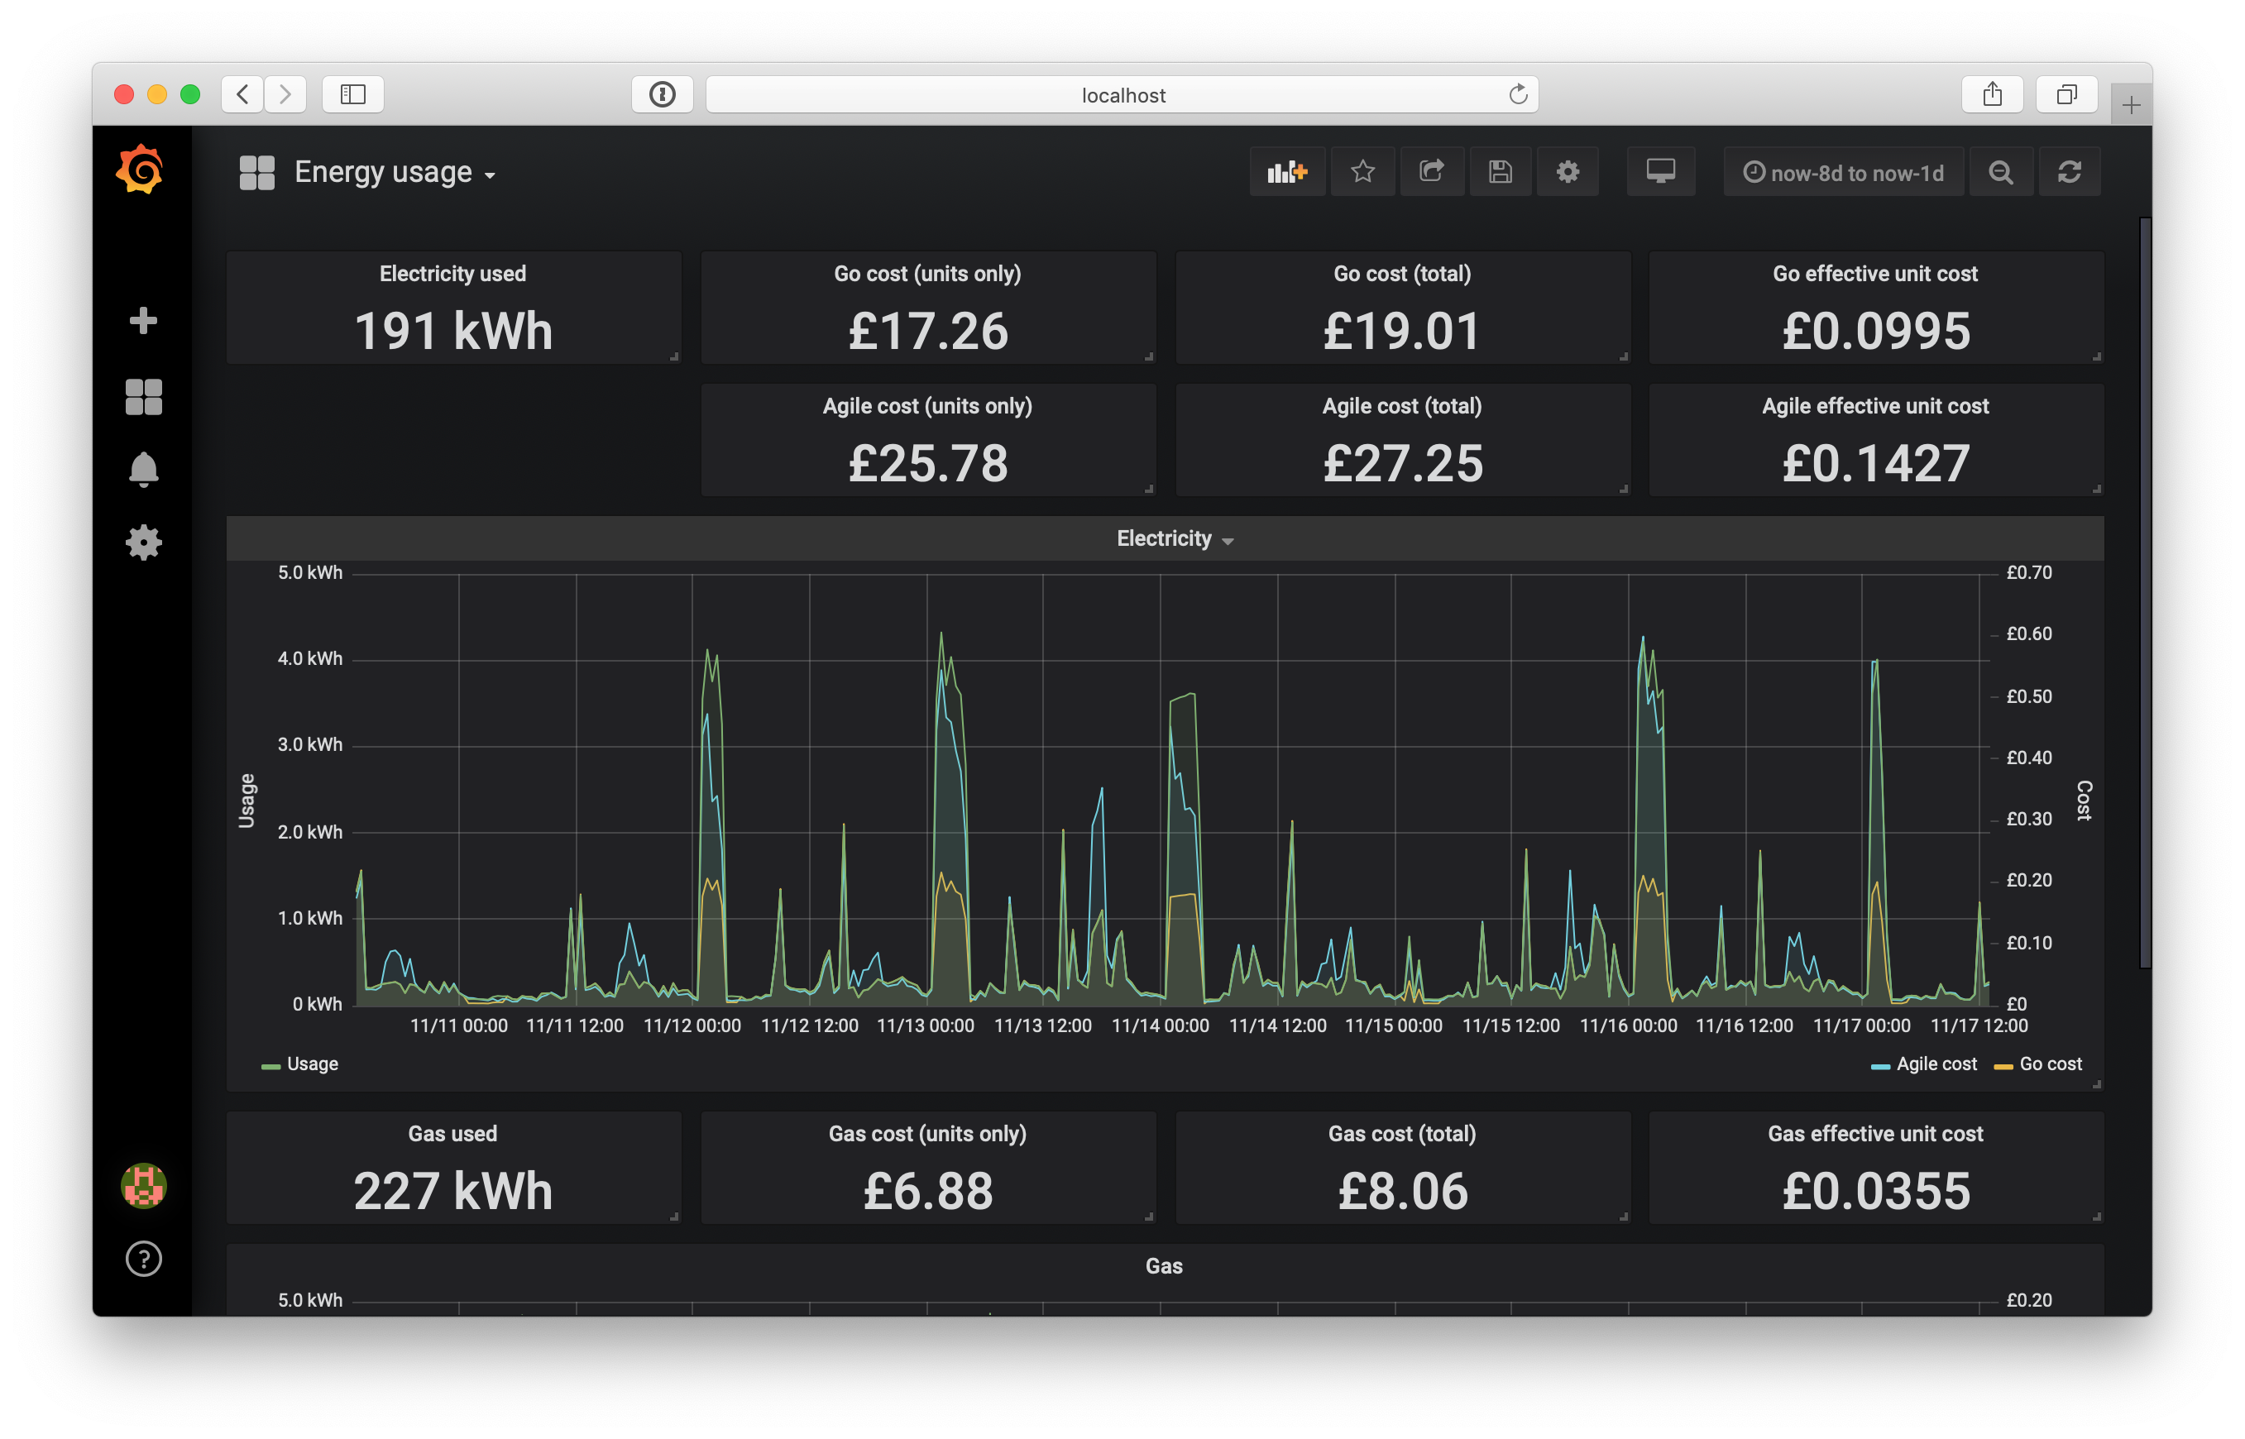Cycle view mode with monitor icon

click(x=1660, y=172)
